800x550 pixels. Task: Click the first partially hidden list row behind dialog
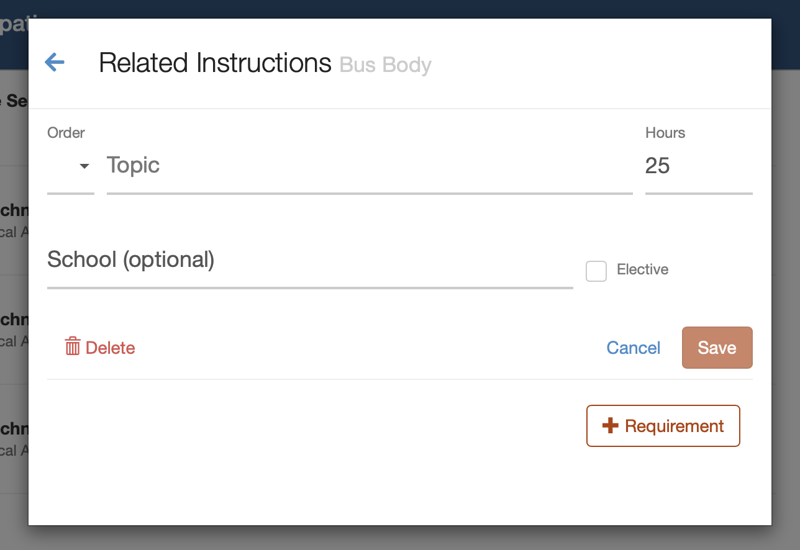pos(14,220)
